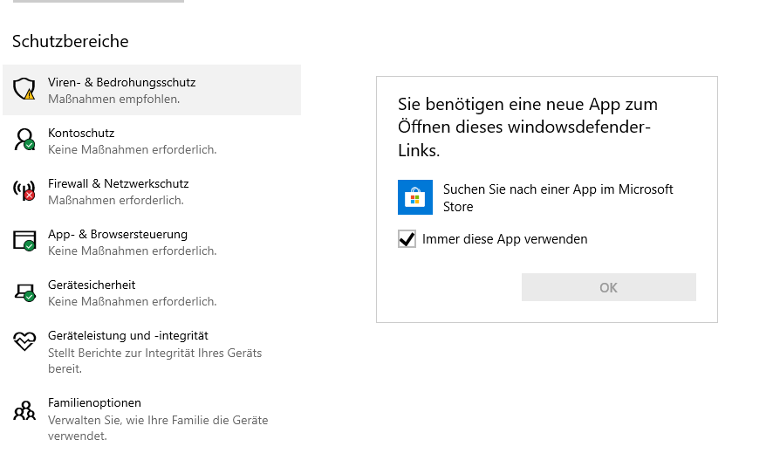This screenshot has width=780, height=467.
Task: Click the Kontoschutz person icon
Action: 24,140
